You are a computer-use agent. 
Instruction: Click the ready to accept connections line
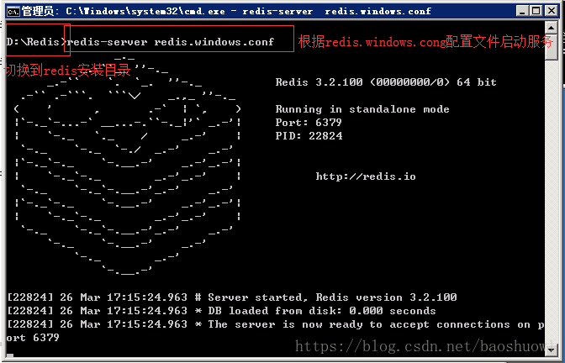pos(276,324)
